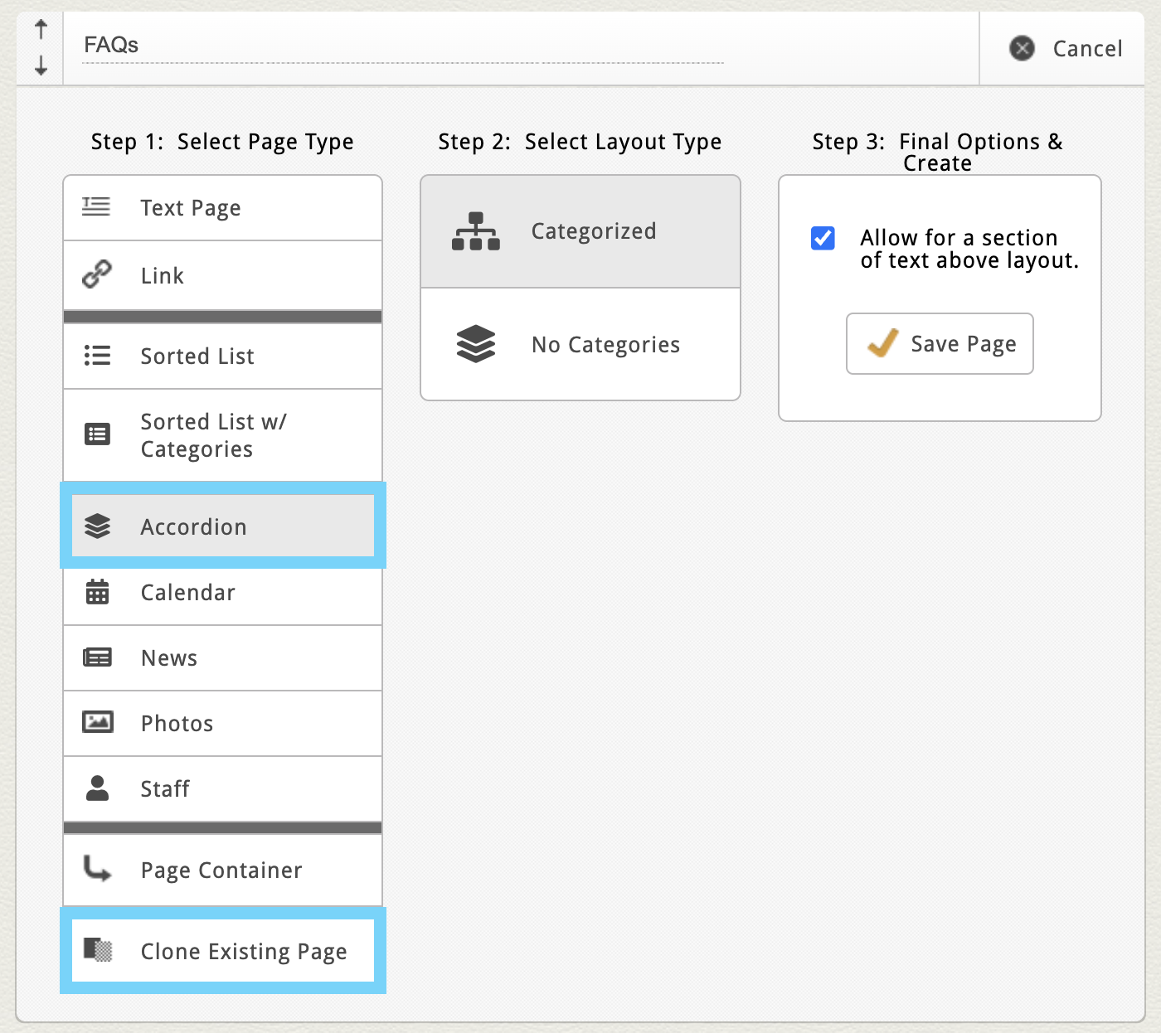1161x1033 pixels.
Task: Click the Sorted List bullet icon
Action: (x=97, y=356)
